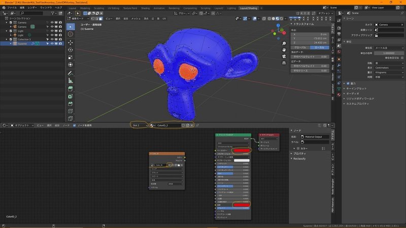Toggle camera view with the camera gizmo icon

coord(284,56)
